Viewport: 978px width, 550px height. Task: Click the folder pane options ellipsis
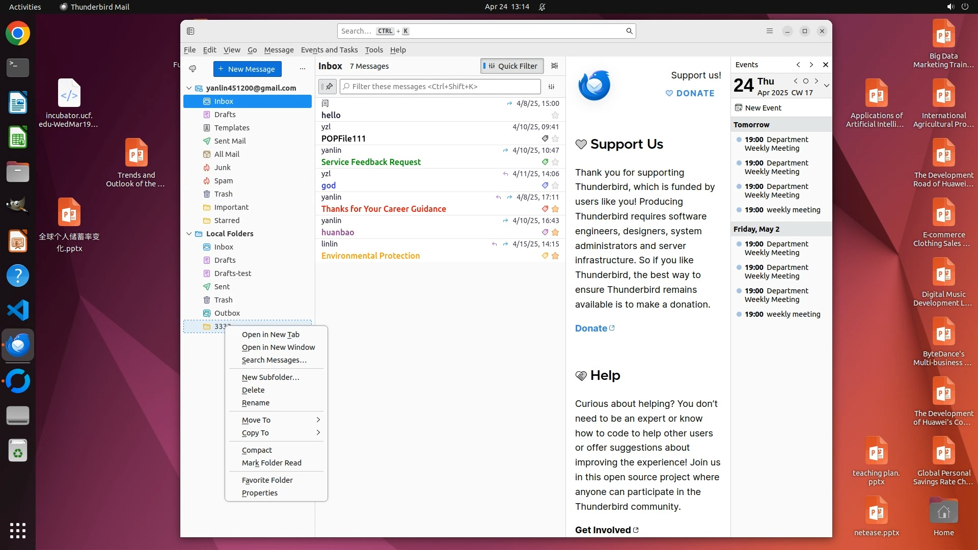coord(303,69)
